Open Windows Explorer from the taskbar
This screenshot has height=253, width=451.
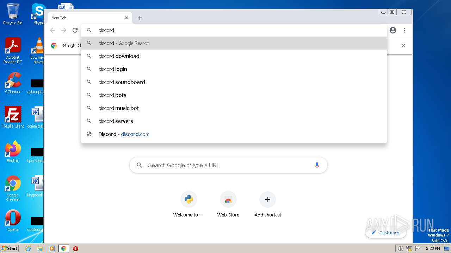40,248
